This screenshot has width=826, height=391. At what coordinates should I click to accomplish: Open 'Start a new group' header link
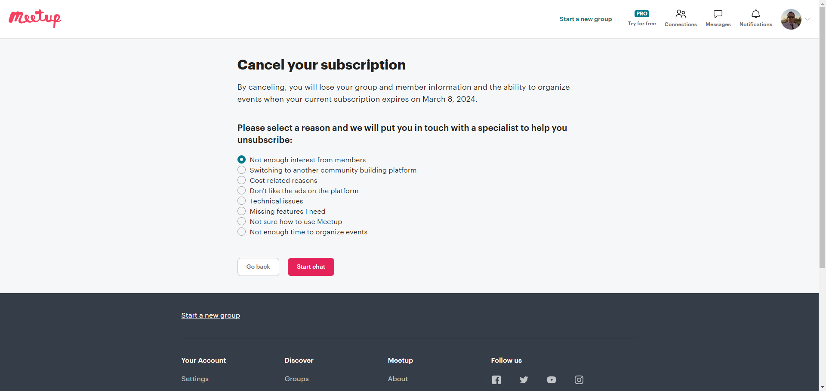tap(586, 19)
